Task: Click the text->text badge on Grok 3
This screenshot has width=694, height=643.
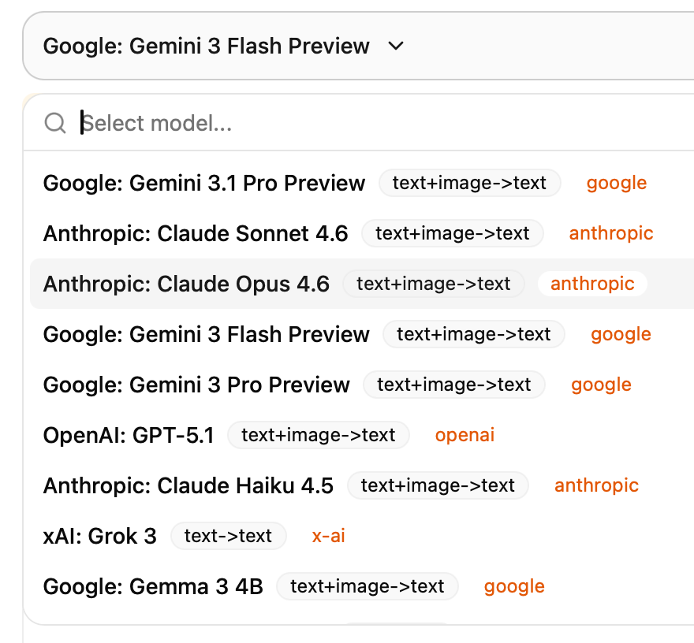Action: click(228, 537)
